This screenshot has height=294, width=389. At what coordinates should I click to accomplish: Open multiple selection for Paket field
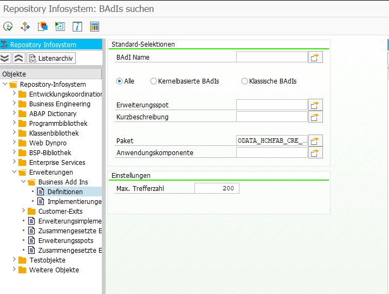316,140
